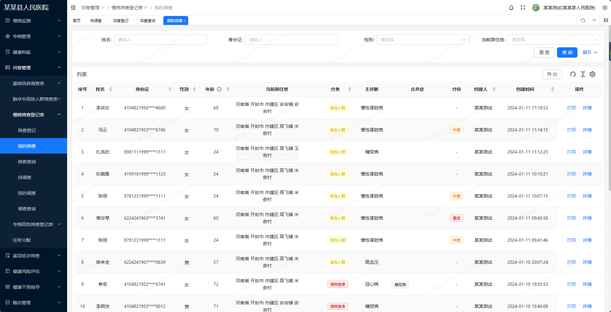The width and height of the screenshot is (611, 312).
Task: Open the 当前居住地 select dropdown
Action: (x=553, y=40)
